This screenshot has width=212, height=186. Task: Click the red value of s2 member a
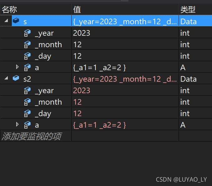tap(99, 125)
